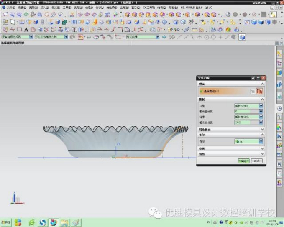Open the History clock icon in resource bar
This screenshot has width=284, height=227.
279,108
